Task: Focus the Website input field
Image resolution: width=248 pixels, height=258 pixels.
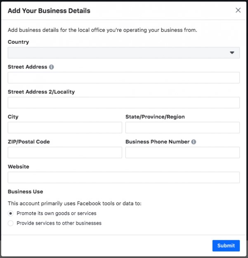Action: click(124, 178)
